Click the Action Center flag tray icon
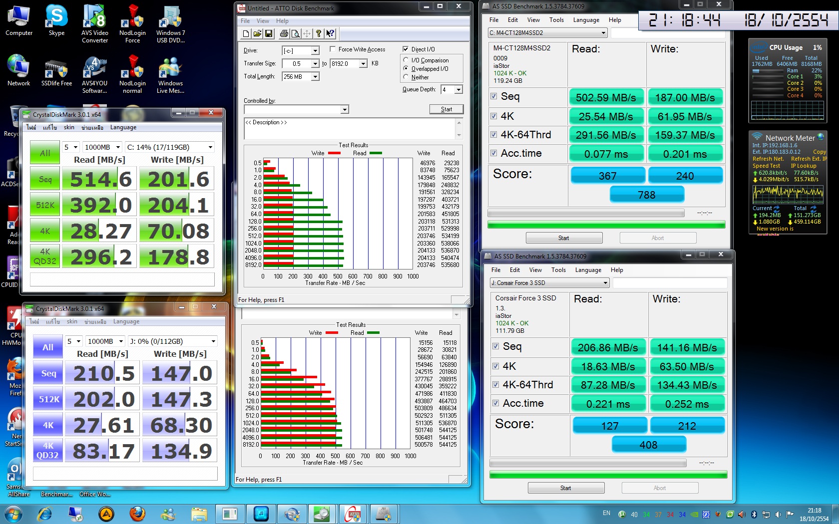Viewport: 839px width, 524px height. click(x=790, y=514)
